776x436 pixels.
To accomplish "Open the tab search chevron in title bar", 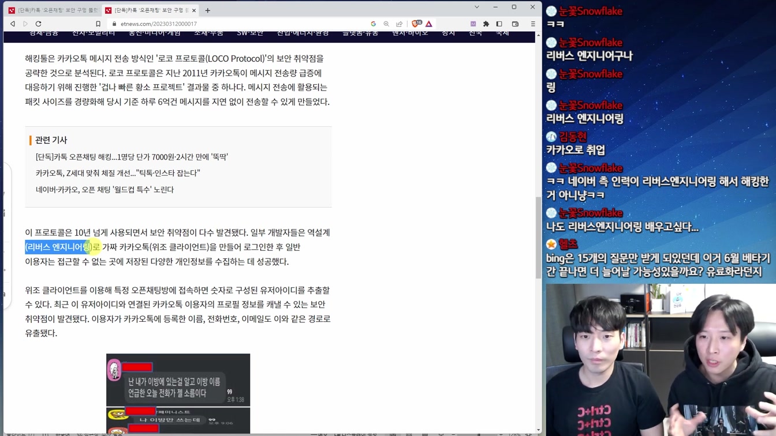I will [477, 7].
